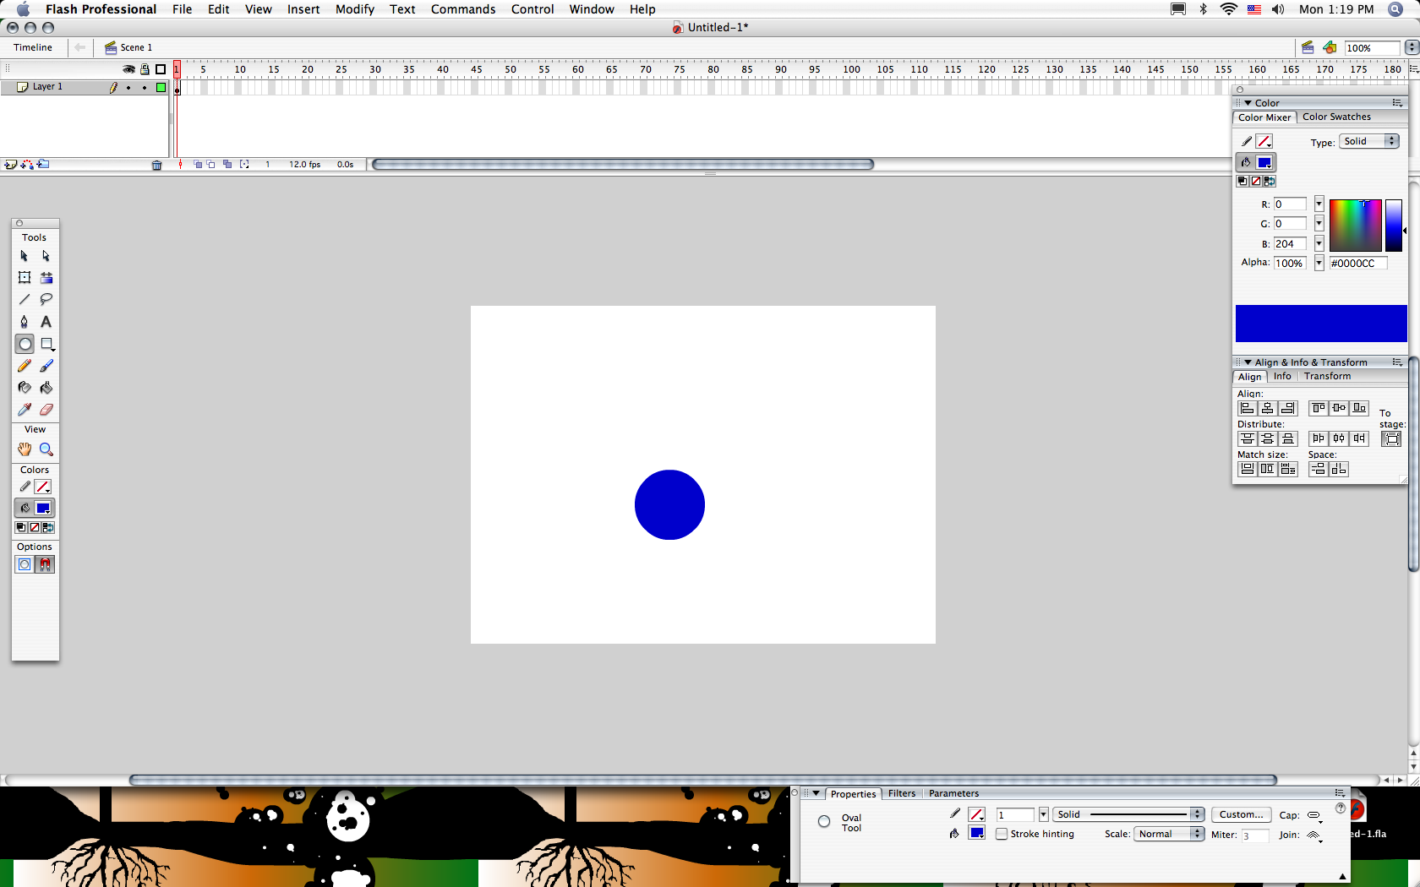Select the Rectangle tool
Viewport: 1420px width, 887px height.
tap(46, 344)
